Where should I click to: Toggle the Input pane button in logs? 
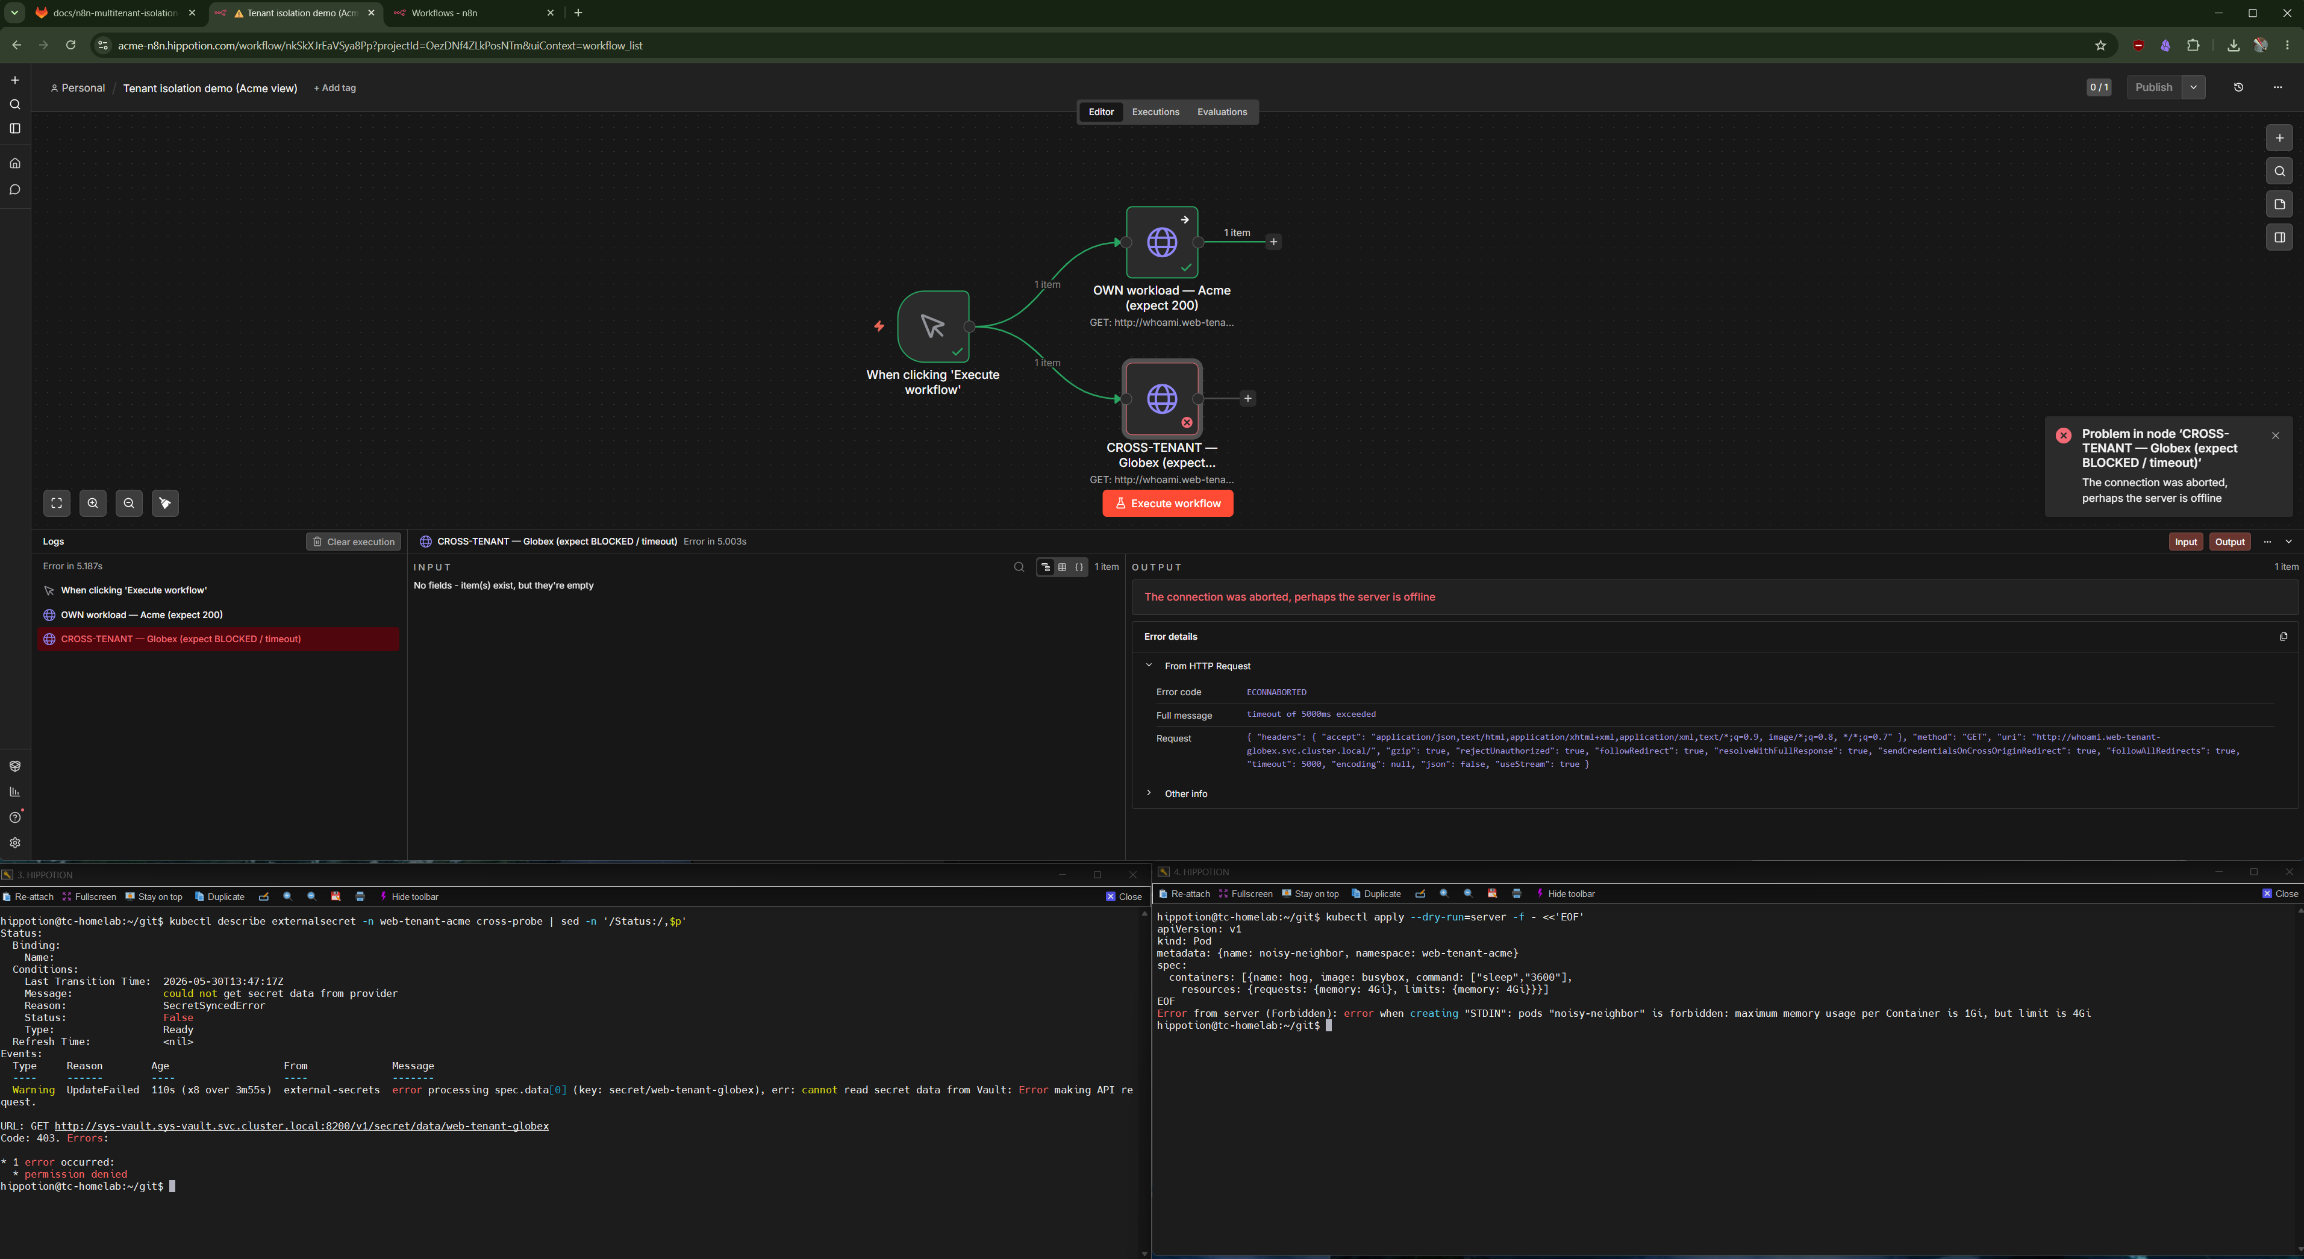[x=2186, y=542]
